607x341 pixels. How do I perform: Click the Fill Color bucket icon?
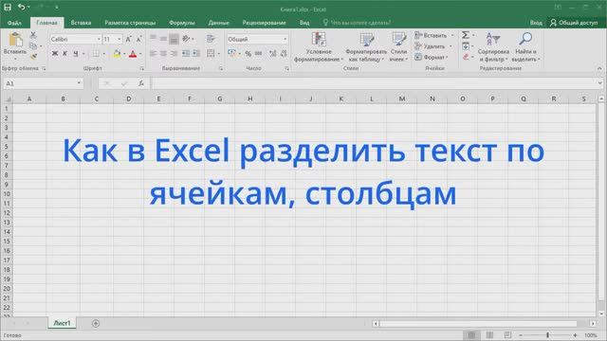(117, 54)
